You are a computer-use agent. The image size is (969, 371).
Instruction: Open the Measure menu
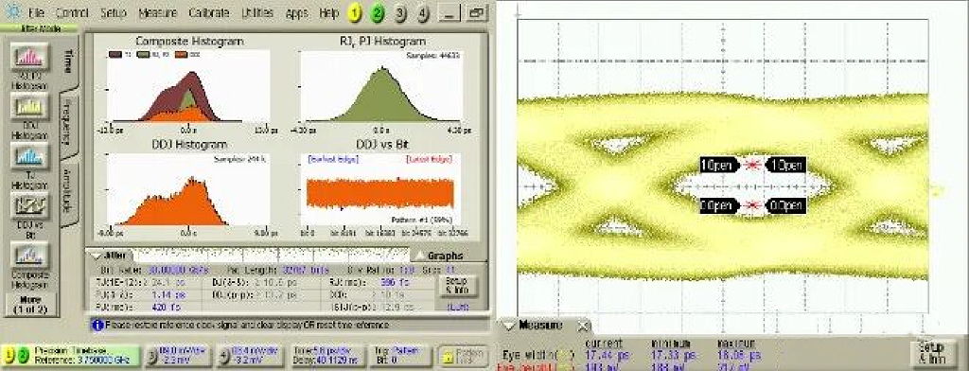point(158,13)
